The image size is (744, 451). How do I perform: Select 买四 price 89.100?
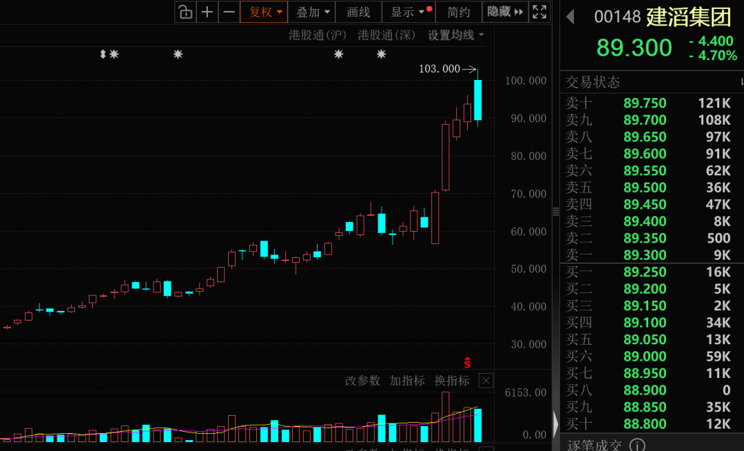click(644, 323)
